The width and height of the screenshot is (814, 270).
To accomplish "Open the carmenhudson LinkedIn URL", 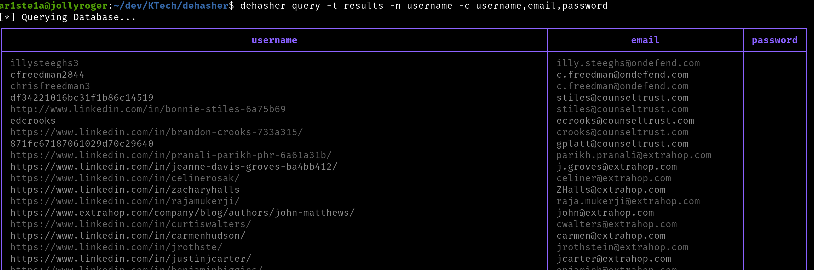I will tap(128, 235).
